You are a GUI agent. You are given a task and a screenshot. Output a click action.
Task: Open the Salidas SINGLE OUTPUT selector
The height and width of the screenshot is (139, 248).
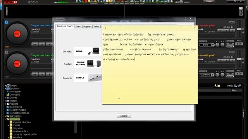click(88, 63)
